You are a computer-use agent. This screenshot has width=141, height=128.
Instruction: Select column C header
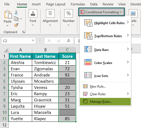67,50
